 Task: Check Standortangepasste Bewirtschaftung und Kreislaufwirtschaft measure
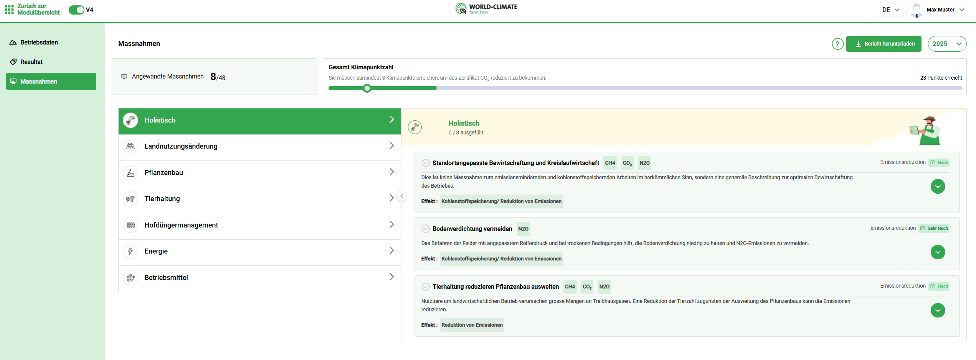coord(426,163)
